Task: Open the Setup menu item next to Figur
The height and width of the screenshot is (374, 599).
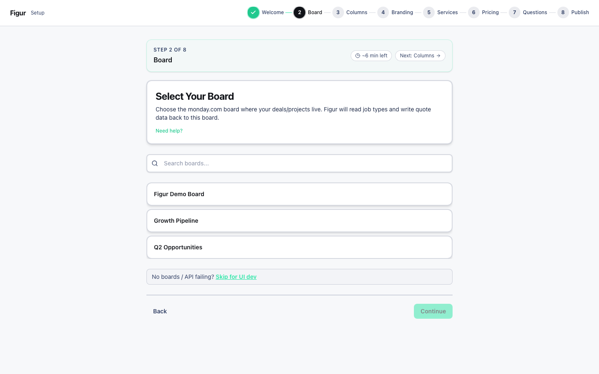Action: (37, 13)
